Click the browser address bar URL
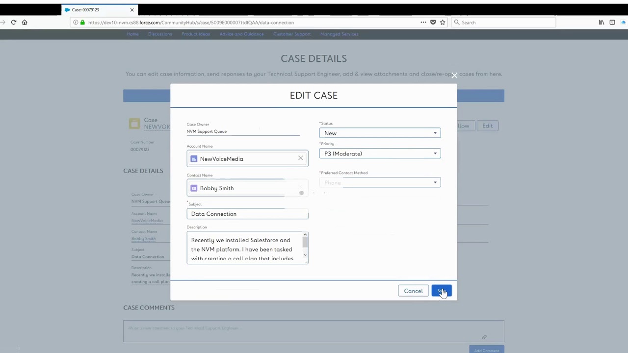628x353 pixels. point(191,22)
